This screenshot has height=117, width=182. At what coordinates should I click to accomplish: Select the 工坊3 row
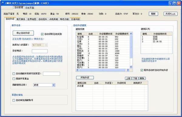[103, 39]
